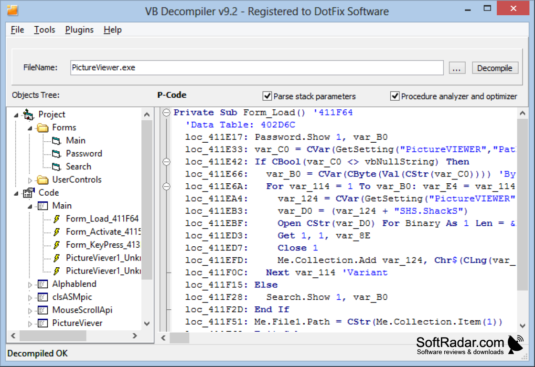
Task: Click the Forms folder icon
Action: tap(43, 128)
